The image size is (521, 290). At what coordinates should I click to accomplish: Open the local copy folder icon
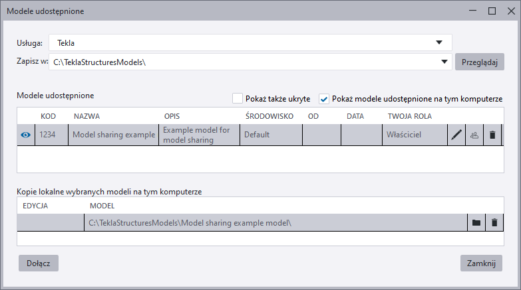pos(476,222)
